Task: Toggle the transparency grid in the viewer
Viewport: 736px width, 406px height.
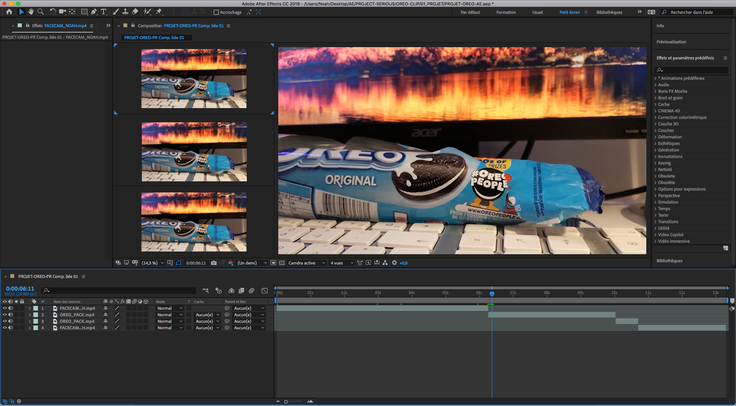Action: [282, 263]
